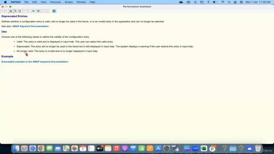
Task: Click the Use heading
Action: pos(4,32)
